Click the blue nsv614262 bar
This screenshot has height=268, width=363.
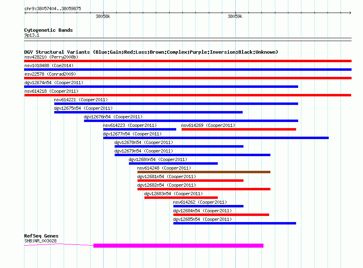(208, 206)
